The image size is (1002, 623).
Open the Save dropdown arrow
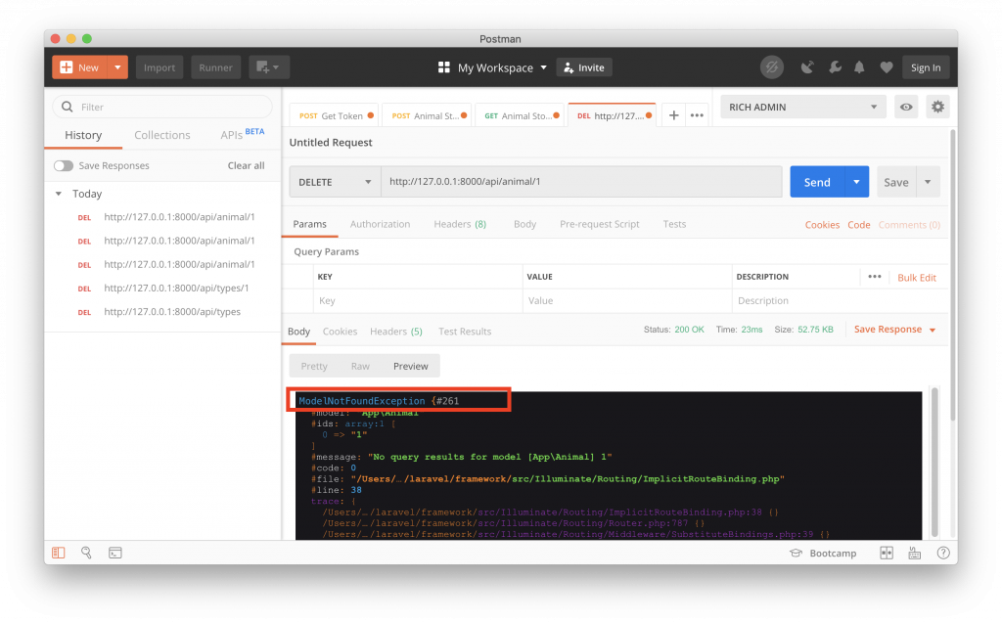pos(928,182)
